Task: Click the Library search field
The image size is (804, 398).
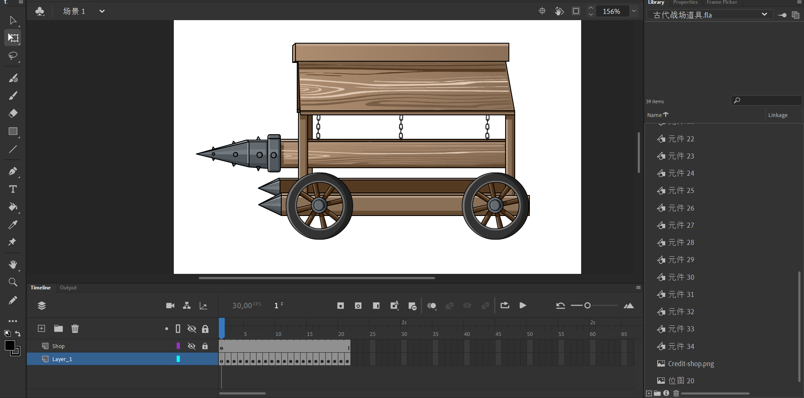Action: [766, 101]
